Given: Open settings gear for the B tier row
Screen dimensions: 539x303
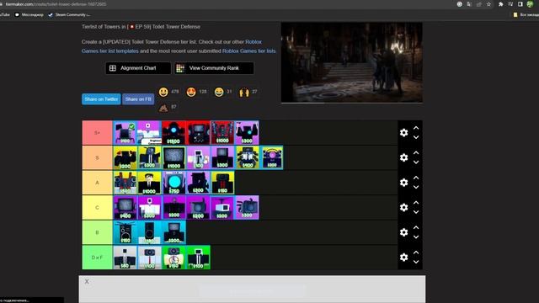Looking at the screenshot, I should pos(404,232).
